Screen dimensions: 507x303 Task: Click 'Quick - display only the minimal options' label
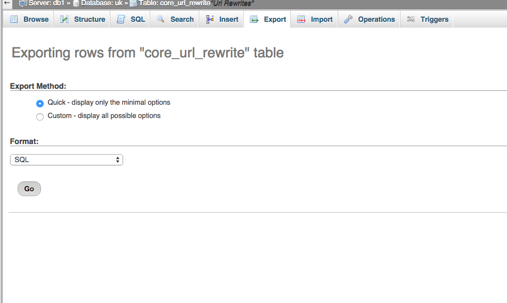click(109, 102)
